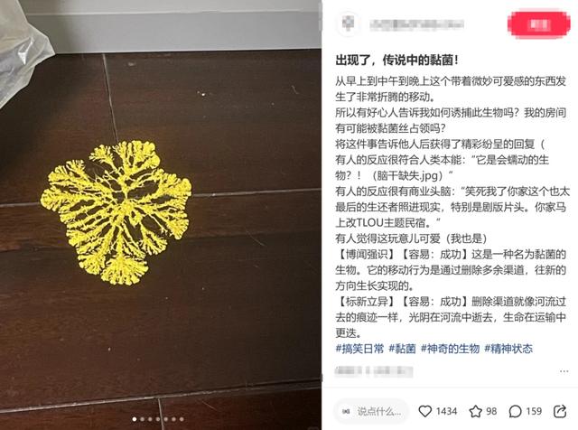Click the blurred post date line
This screenshot has height=430, width=578.
pyautogui.click(x=374, y=371)
